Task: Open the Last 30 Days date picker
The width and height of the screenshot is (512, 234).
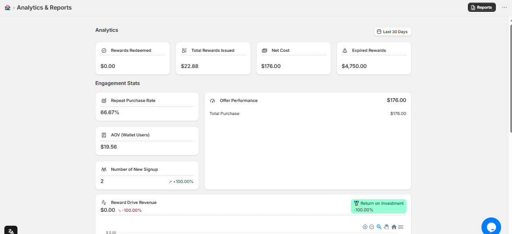Action: 392,32
